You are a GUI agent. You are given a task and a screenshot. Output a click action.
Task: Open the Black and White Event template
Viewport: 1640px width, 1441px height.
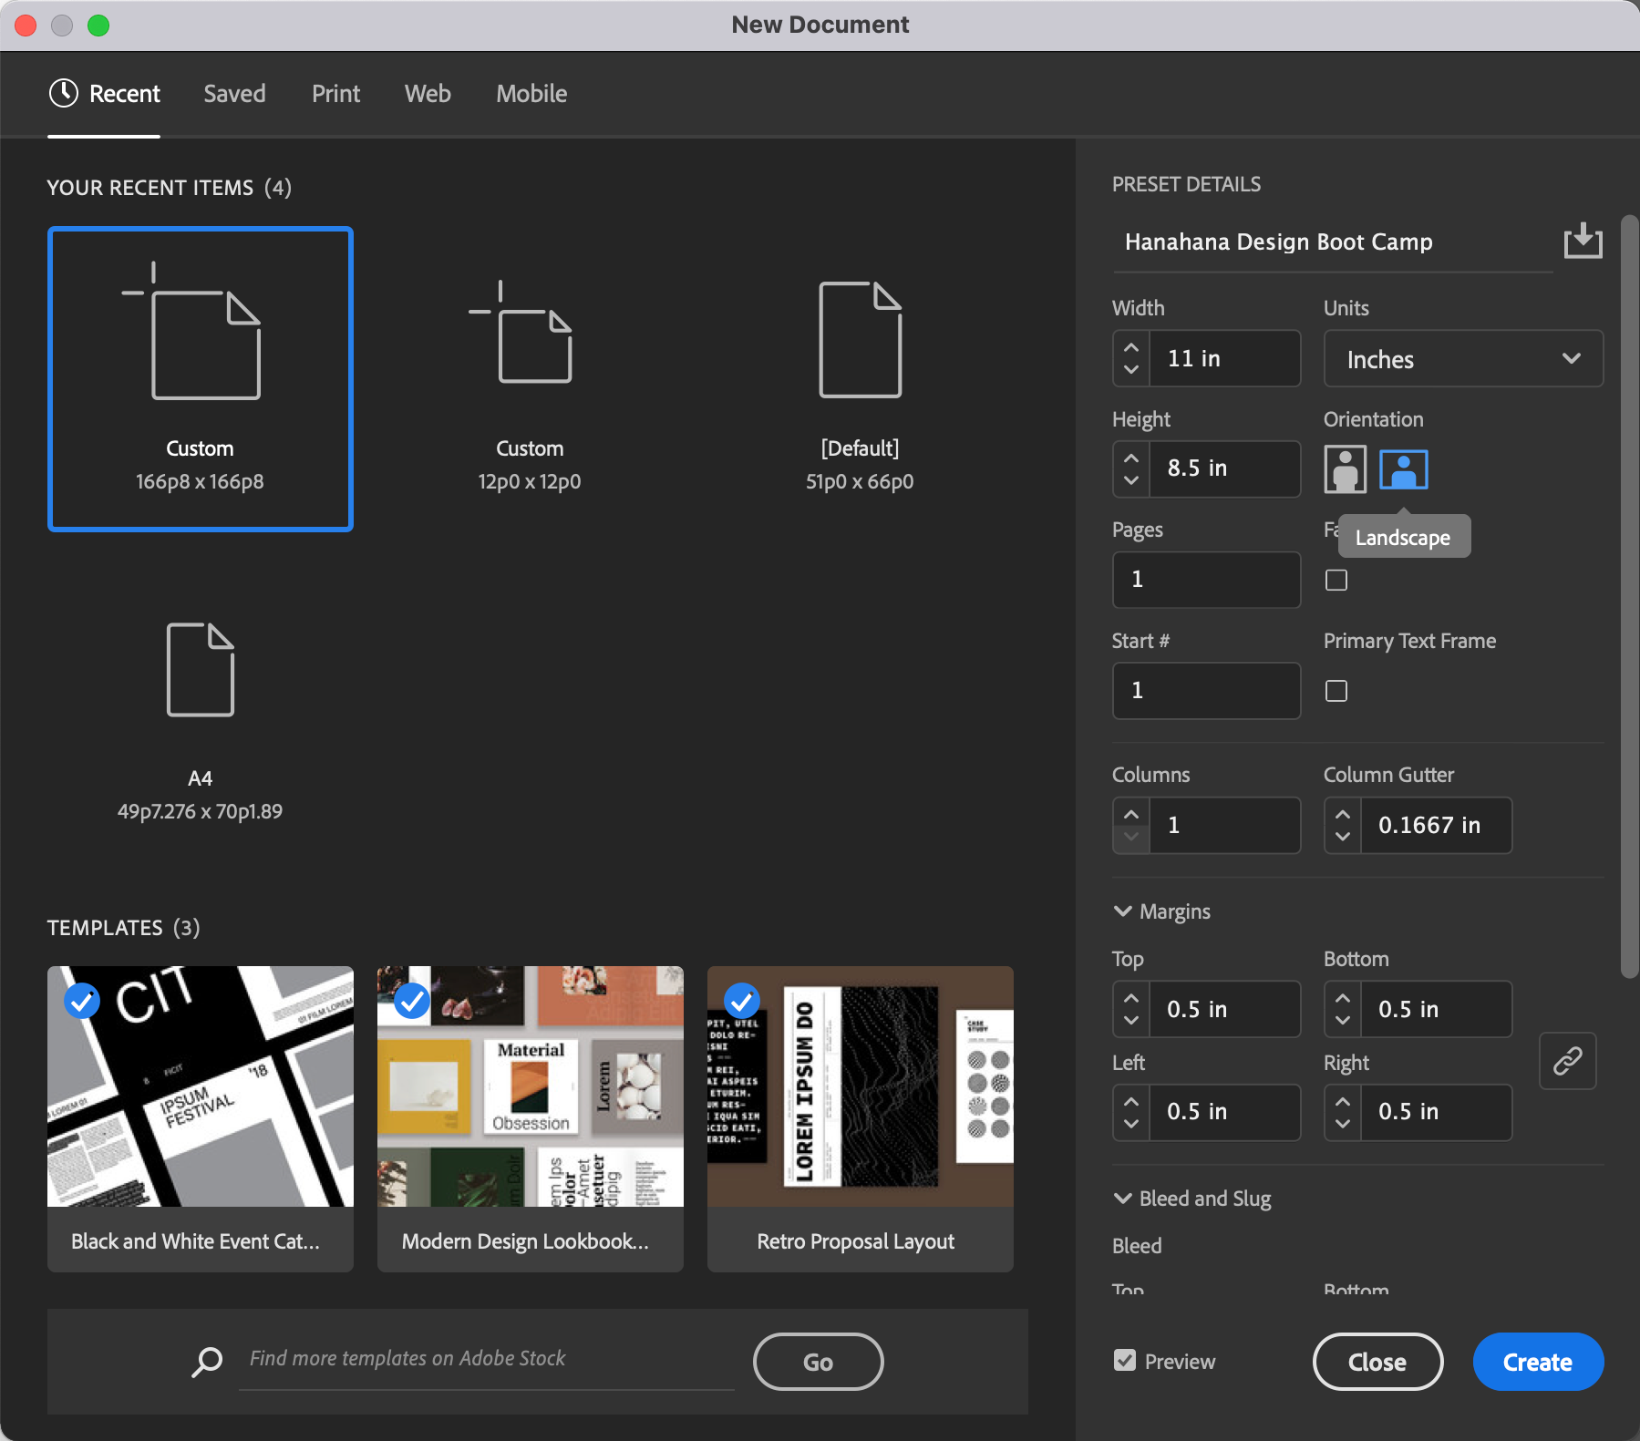[x=201, y=1119]
